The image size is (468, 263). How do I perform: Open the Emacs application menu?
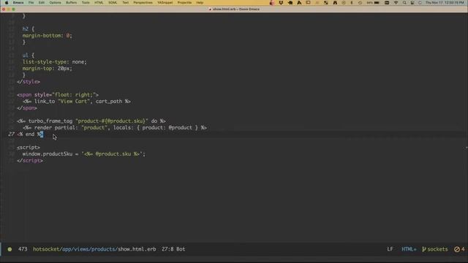coord(18,3)
